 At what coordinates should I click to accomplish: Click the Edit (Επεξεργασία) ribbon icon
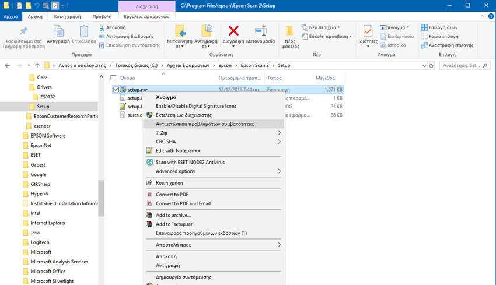(x=383, y=37)
